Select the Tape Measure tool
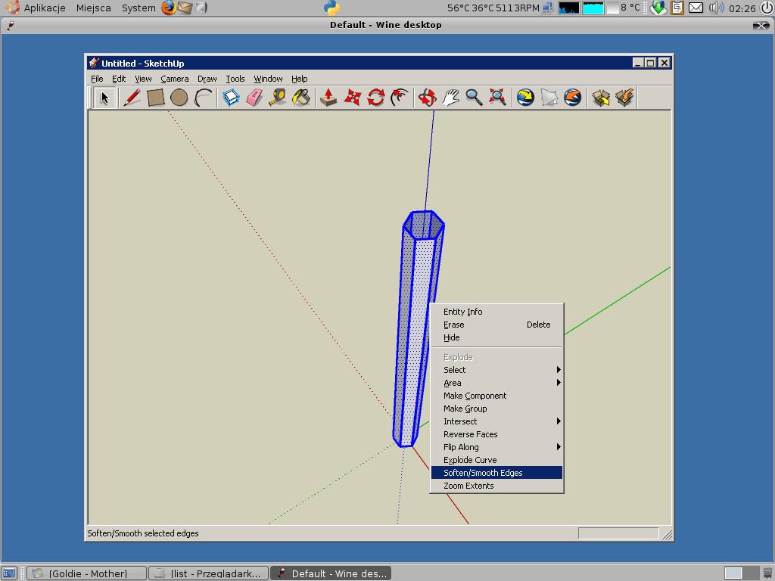 278,98
